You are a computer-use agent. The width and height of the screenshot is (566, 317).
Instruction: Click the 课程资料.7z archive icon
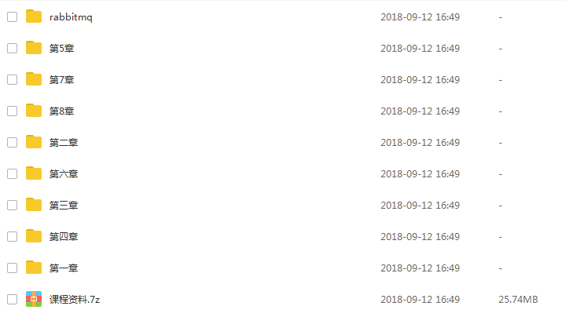pyautogui.click(x=34, y=299)
